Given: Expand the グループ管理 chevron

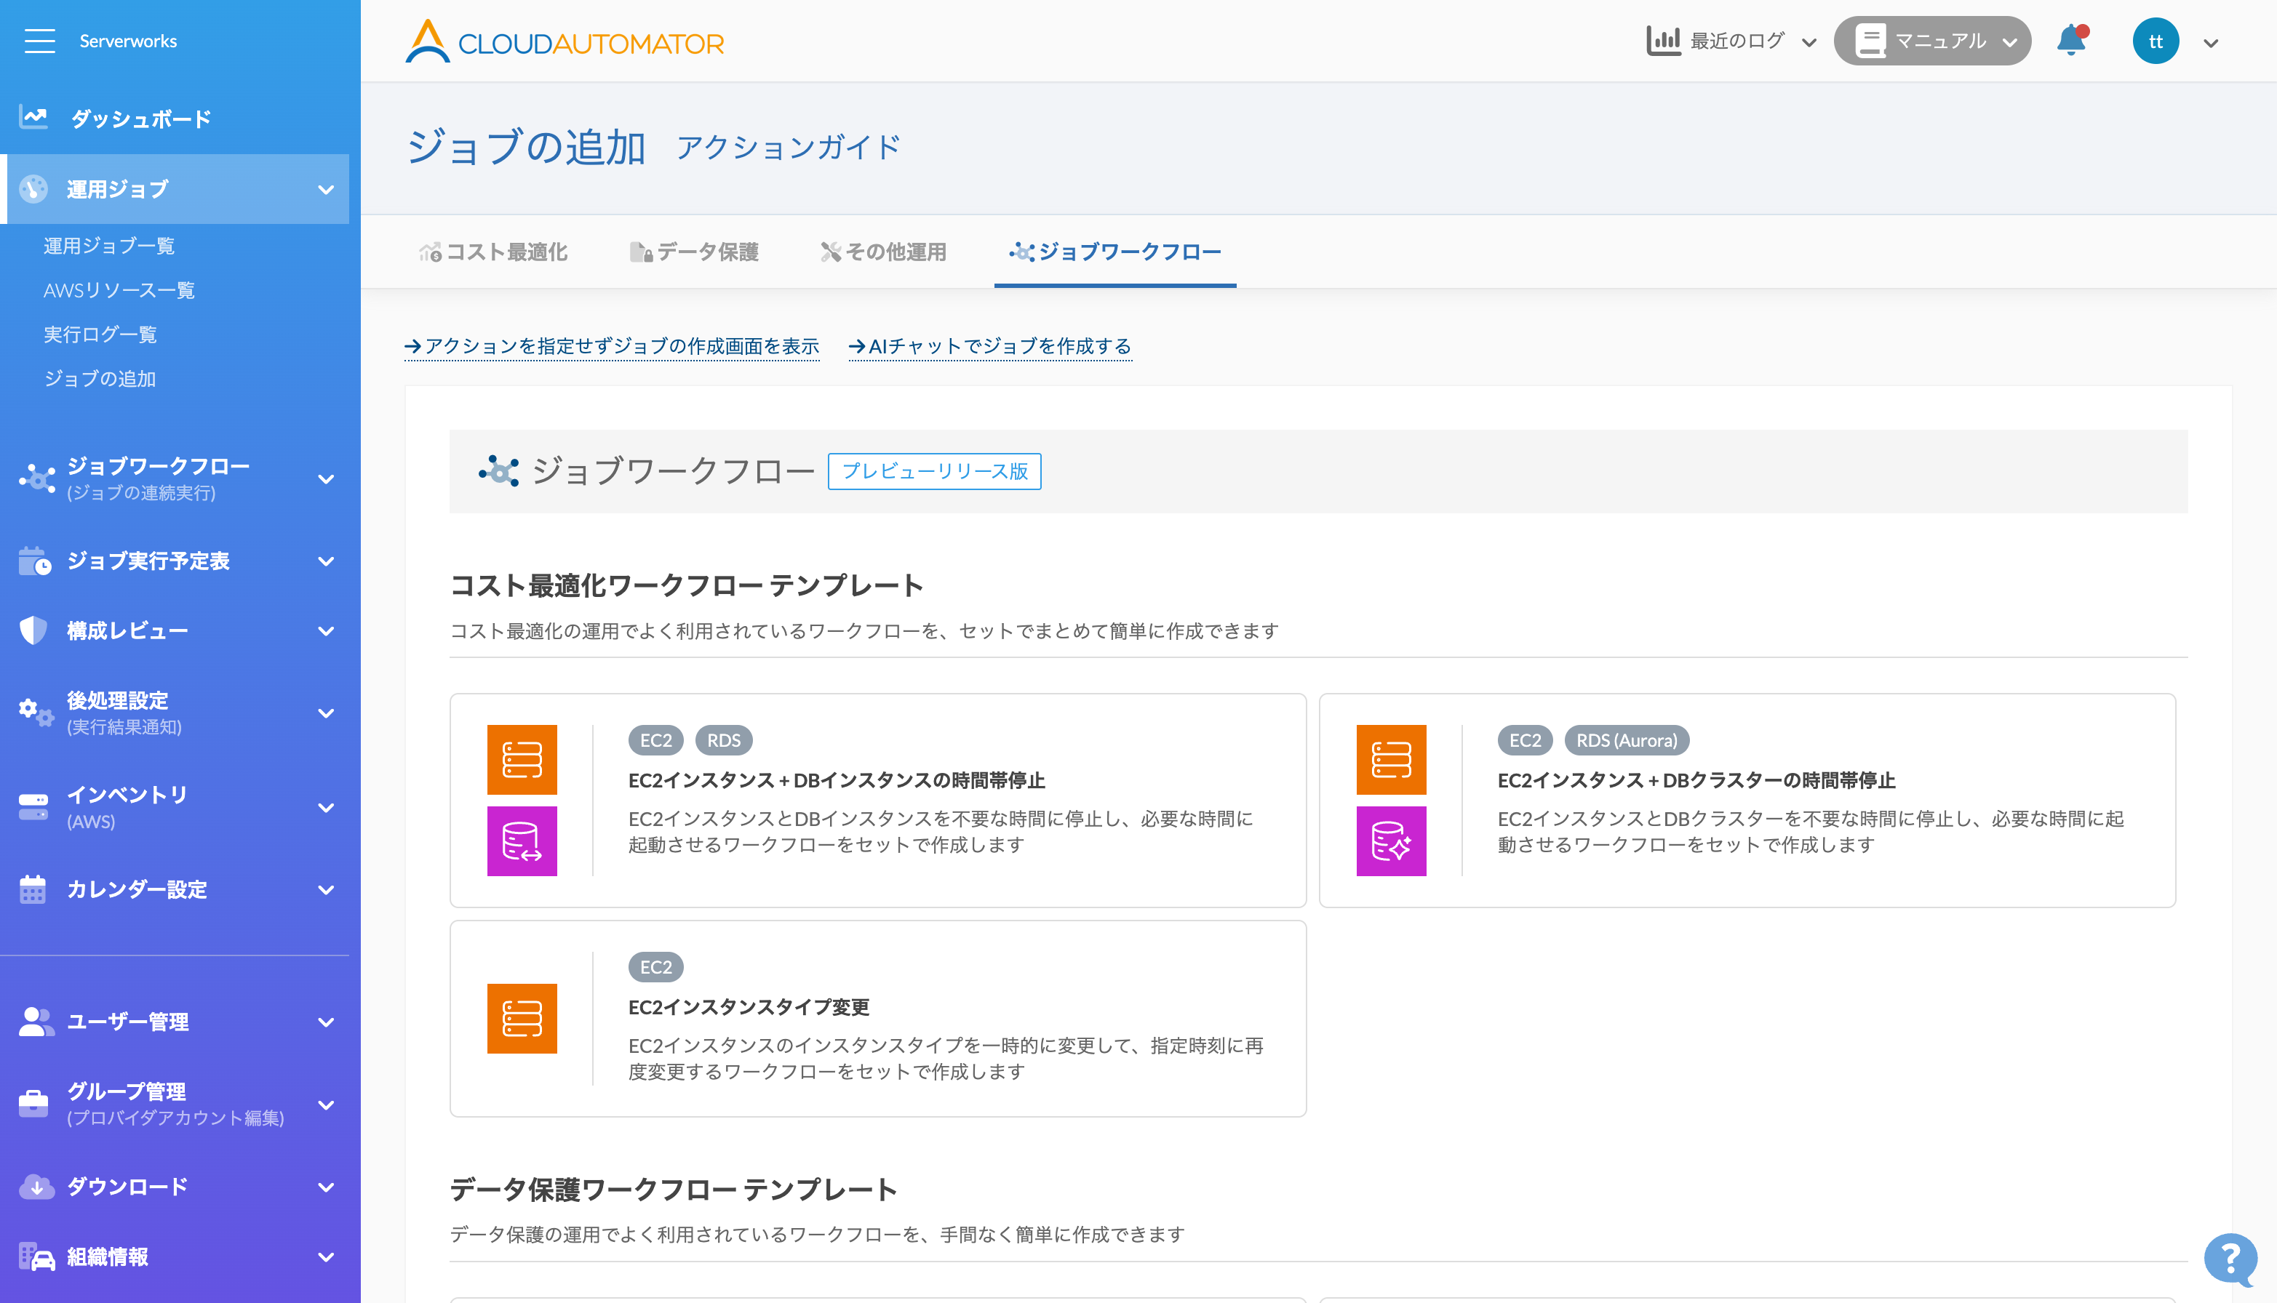Looking at the screenshot, I should [326, 1104].
